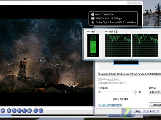
Task: Click the 'MPEG-4 AVC 18.70Mbps' video info text
Action: point(109,19)
